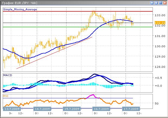Click the pause/tile button in title bar
Screen dimensions: 168x118
pyautogui.click(x=152, y=3)
